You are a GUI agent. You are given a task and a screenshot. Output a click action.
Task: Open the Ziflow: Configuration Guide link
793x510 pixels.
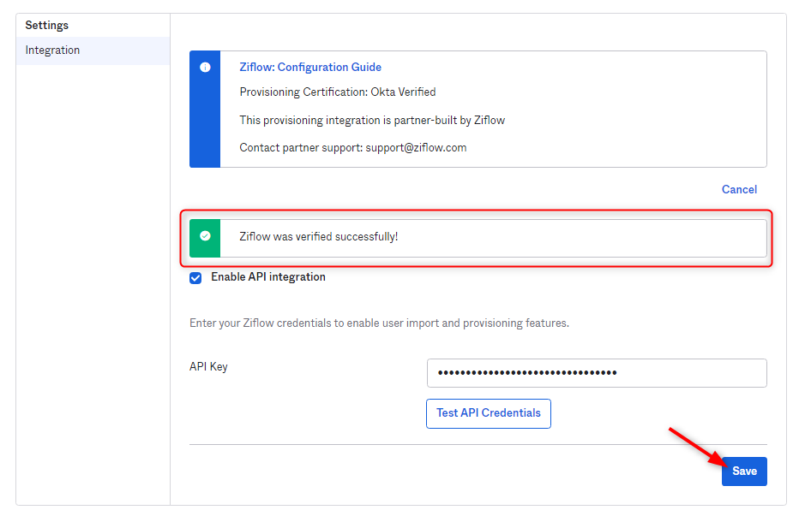pyautogui.click(x=310, y=67)
